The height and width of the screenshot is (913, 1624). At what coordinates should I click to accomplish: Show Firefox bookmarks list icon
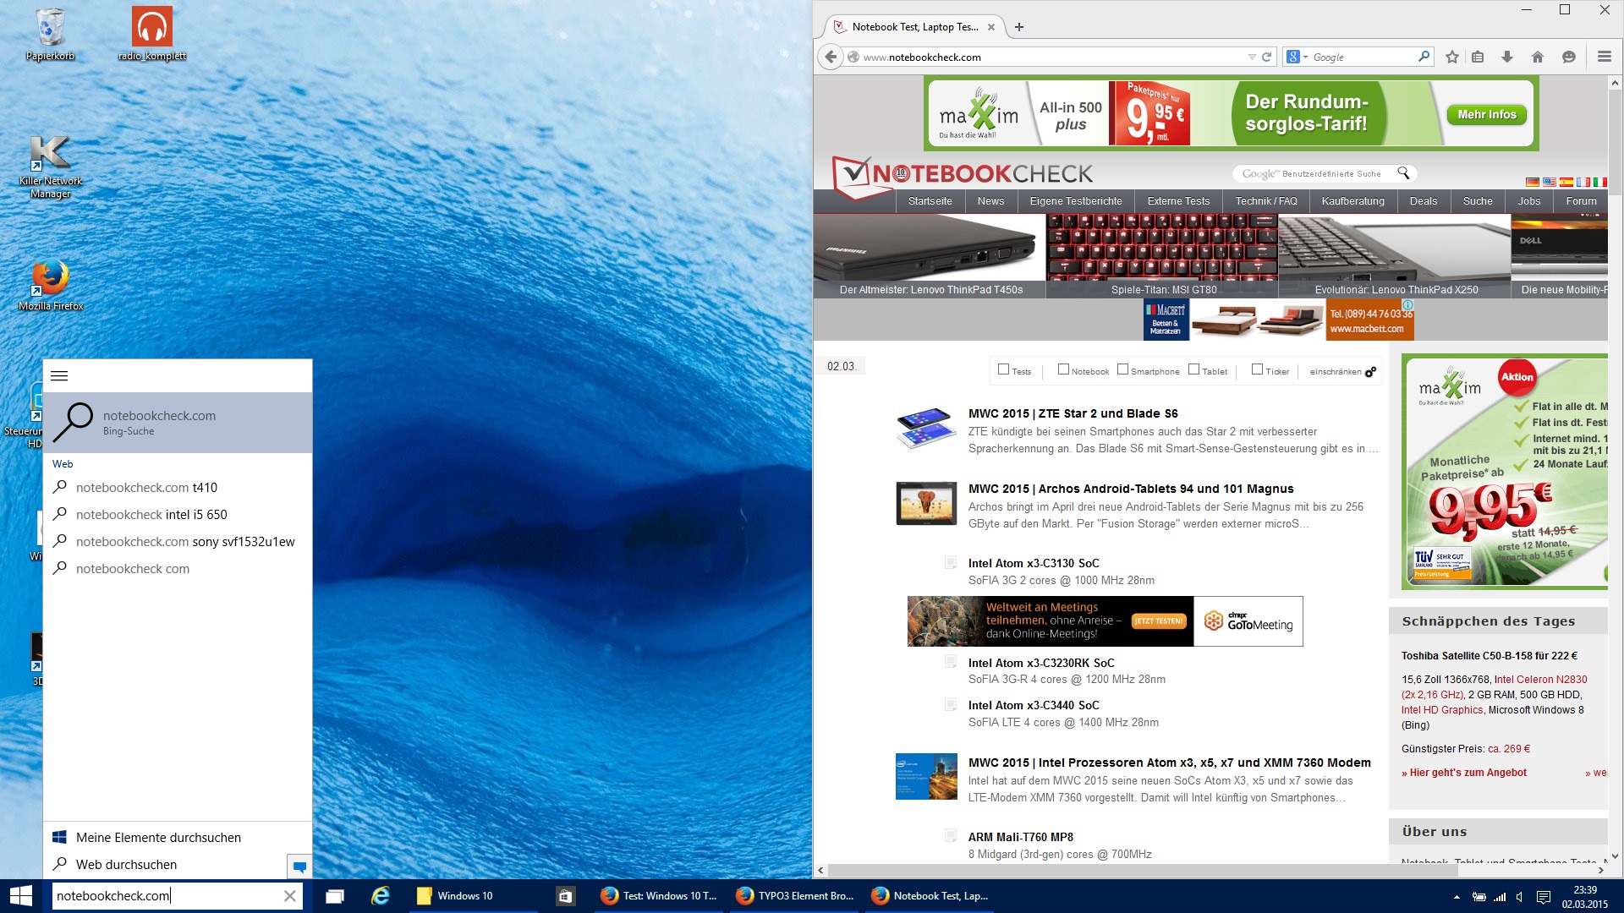(1478, 57)
